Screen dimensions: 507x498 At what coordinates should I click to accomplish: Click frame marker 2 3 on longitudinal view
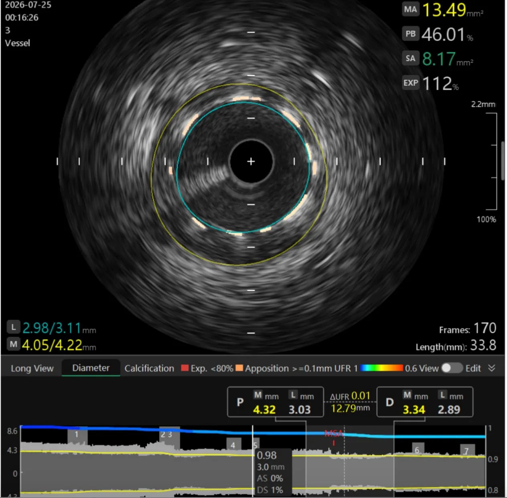[x=169, y=435]
